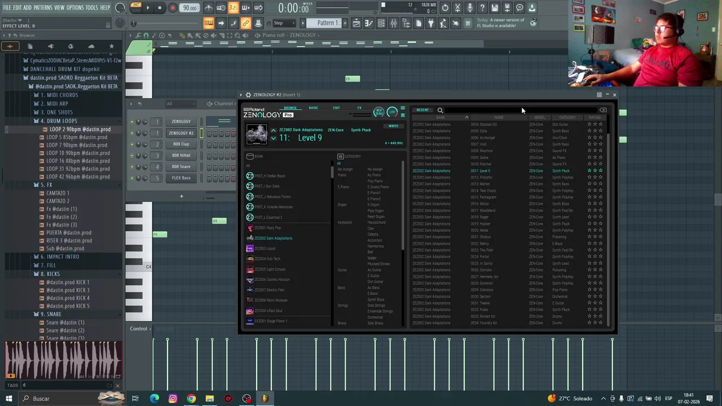Mute the 808 Snare channel LED
The width and height of the screenshot is (722, 406).
tap(132, 166)
